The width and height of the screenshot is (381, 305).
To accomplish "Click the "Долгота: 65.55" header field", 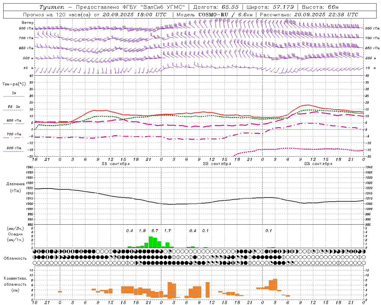I will click(216, 7).
